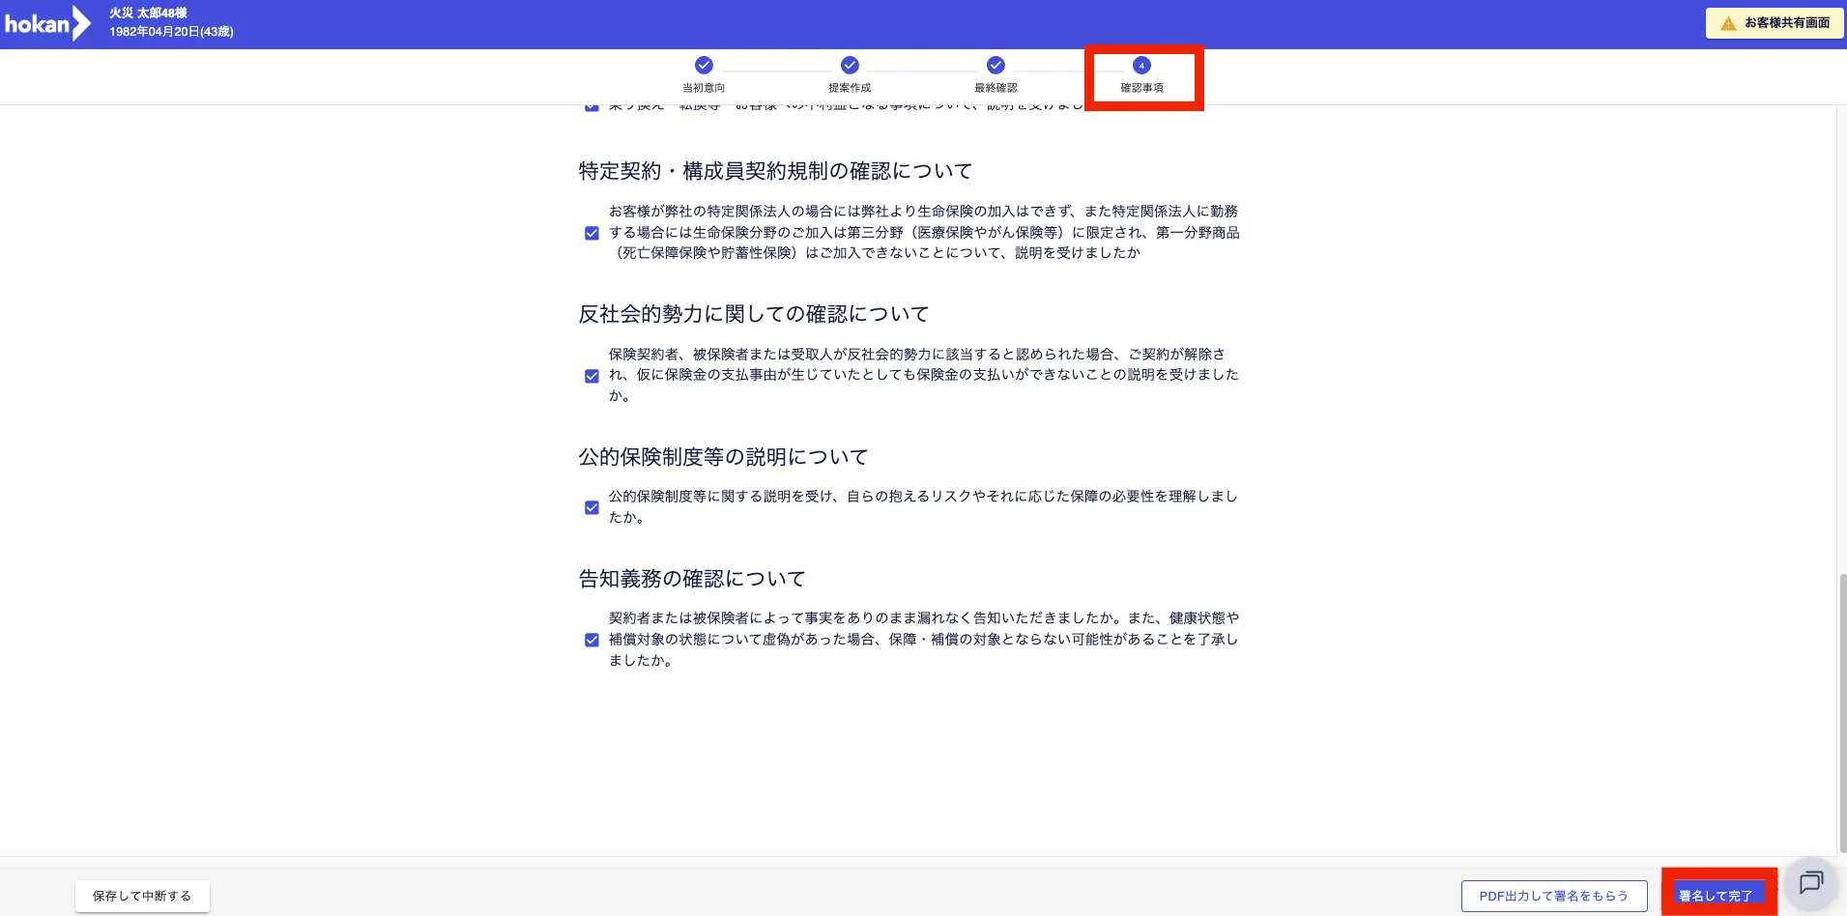Click the warning triangle icon in header
The height and width of the screenshot is (916, 1847).
point(1728,23)
